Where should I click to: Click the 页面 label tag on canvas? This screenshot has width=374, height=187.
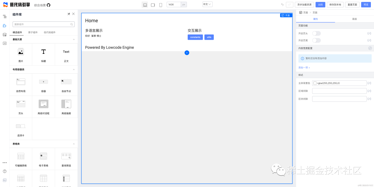pos(286,16)
